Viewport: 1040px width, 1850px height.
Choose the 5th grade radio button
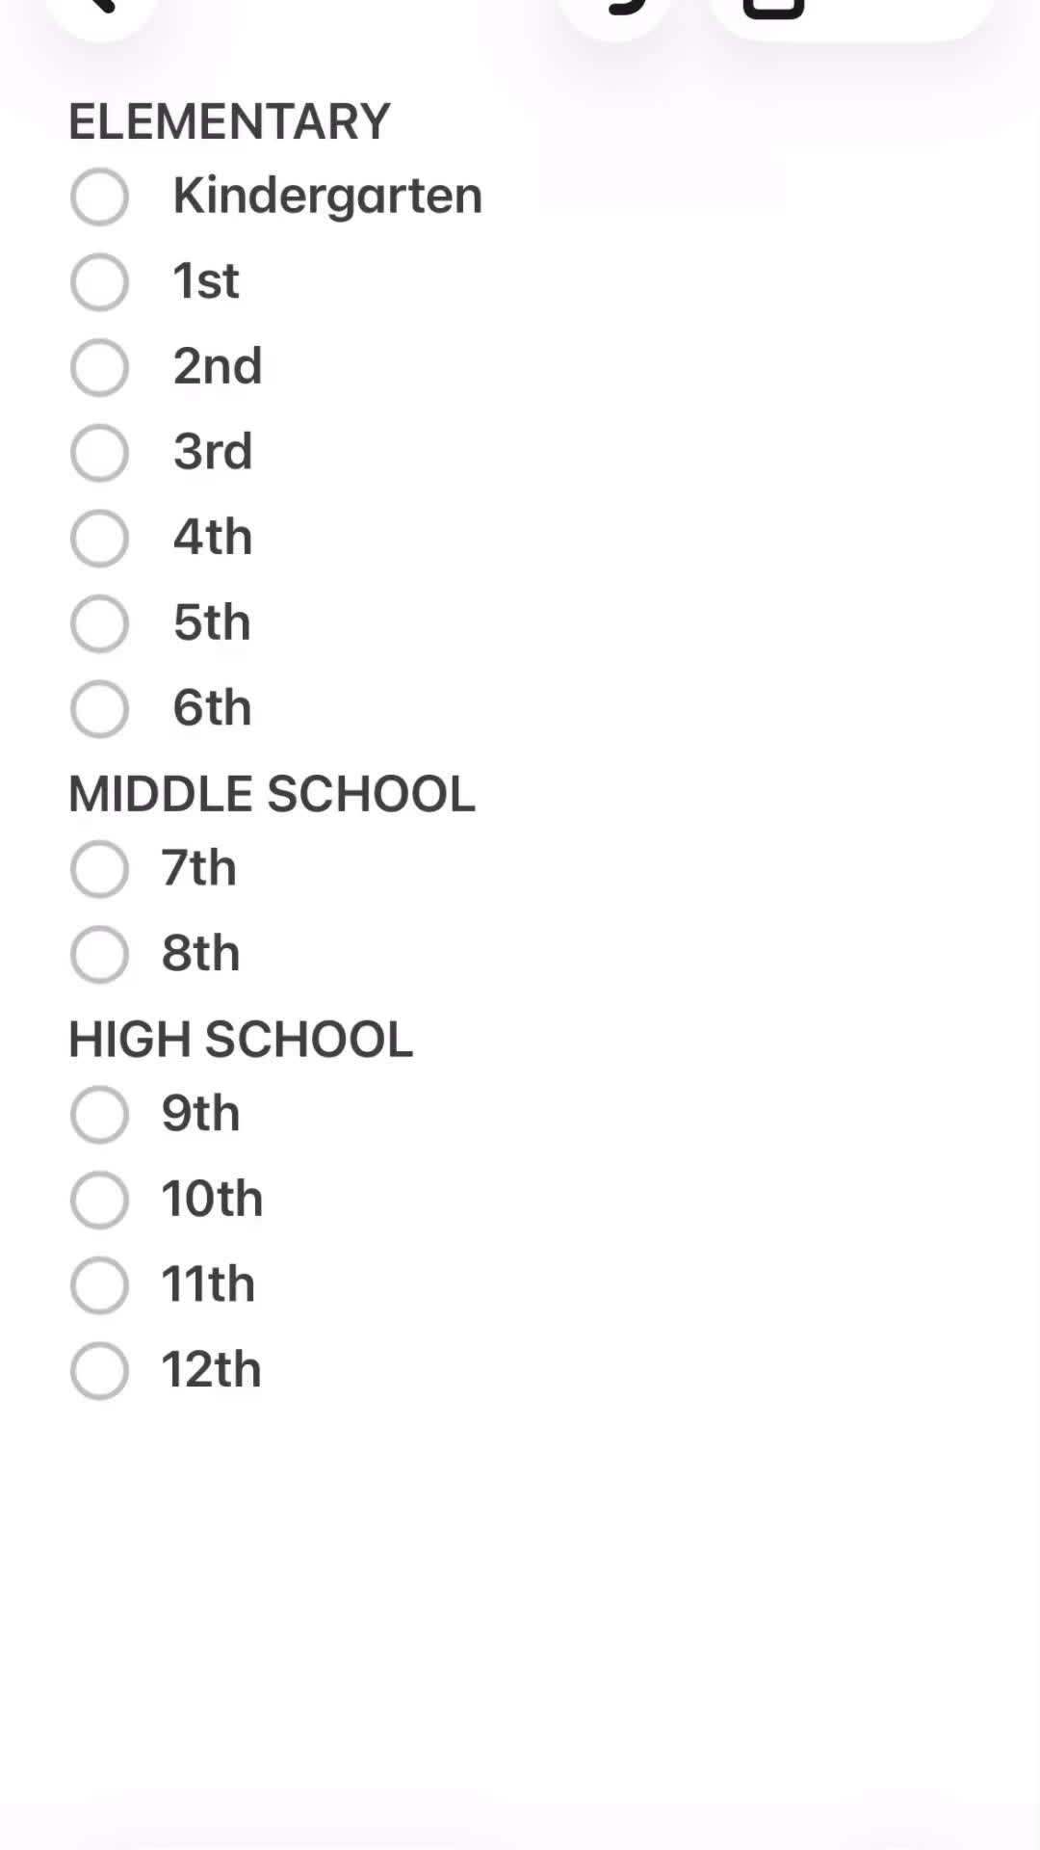coord(99,623)
